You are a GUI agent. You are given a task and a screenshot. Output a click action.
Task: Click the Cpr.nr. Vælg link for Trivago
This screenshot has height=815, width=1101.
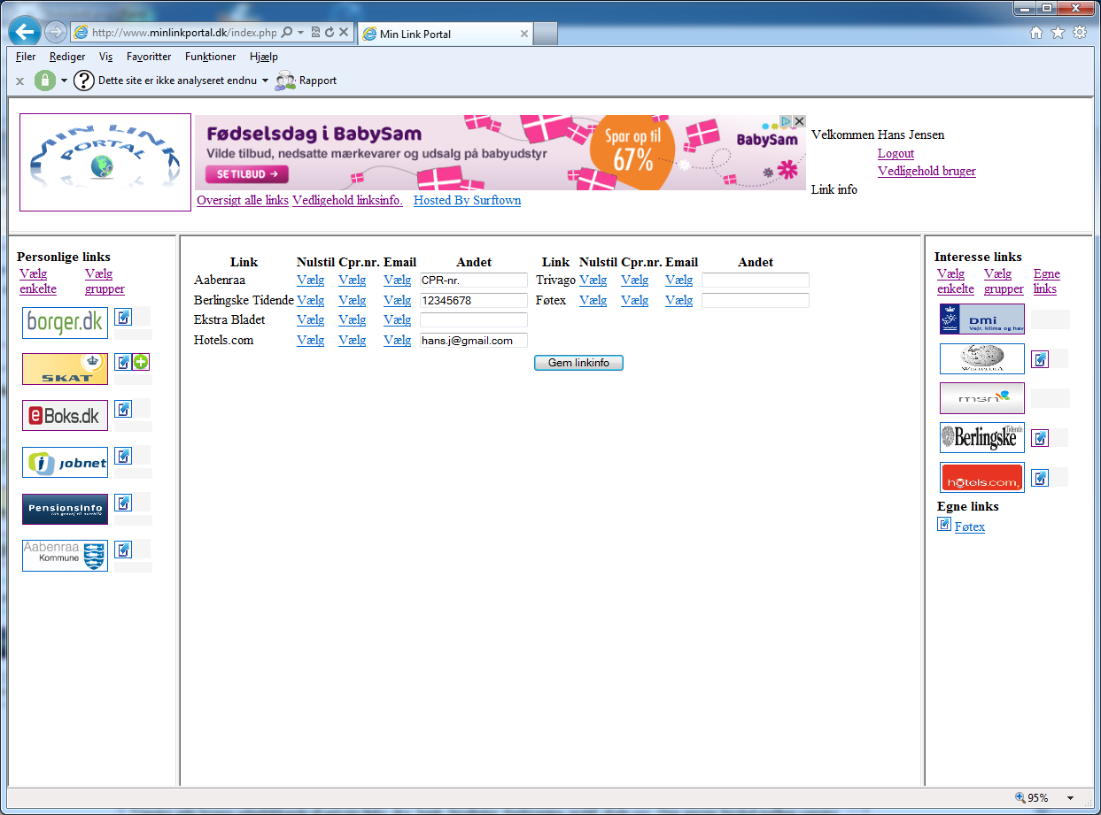click(634, 280)
